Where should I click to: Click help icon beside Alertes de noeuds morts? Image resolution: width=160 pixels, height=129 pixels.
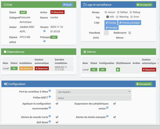[50, 117]
